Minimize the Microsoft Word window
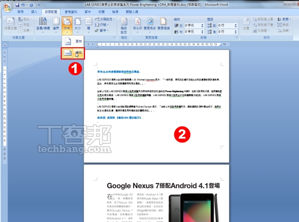Image resolution: width=299 pixels, height=222 pixels. 287,3
